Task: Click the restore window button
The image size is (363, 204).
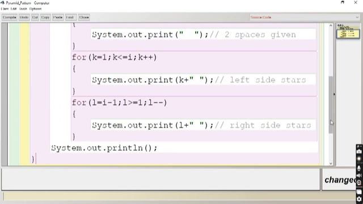Action: click(x=343, y=2)
